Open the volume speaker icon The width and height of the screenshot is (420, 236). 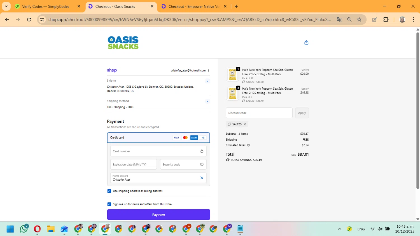click(x=380, y=229)
